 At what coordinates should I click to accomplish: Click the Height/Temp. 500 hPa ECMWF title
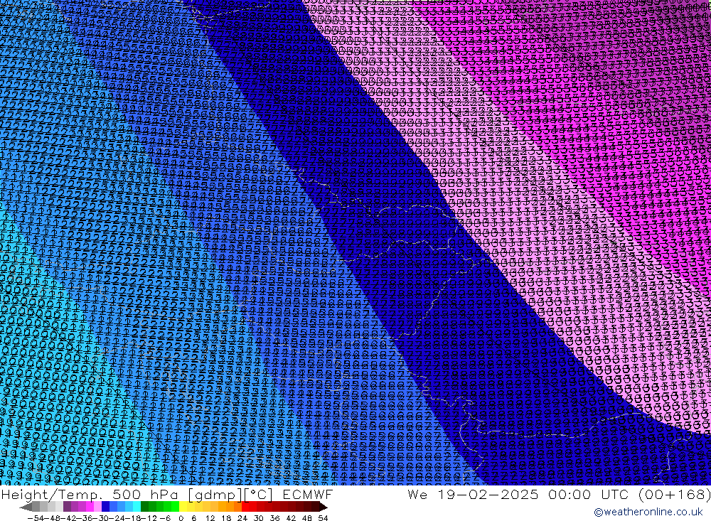tap(167, 494)
